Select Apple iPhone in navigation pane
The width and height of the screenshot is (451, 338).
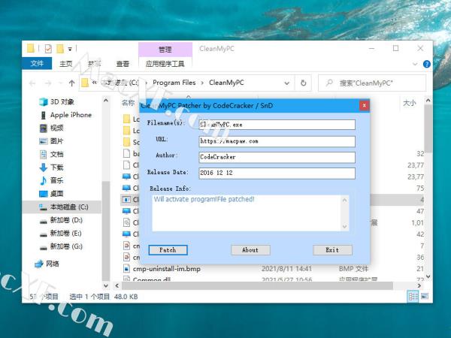click(x=71, y=115)
